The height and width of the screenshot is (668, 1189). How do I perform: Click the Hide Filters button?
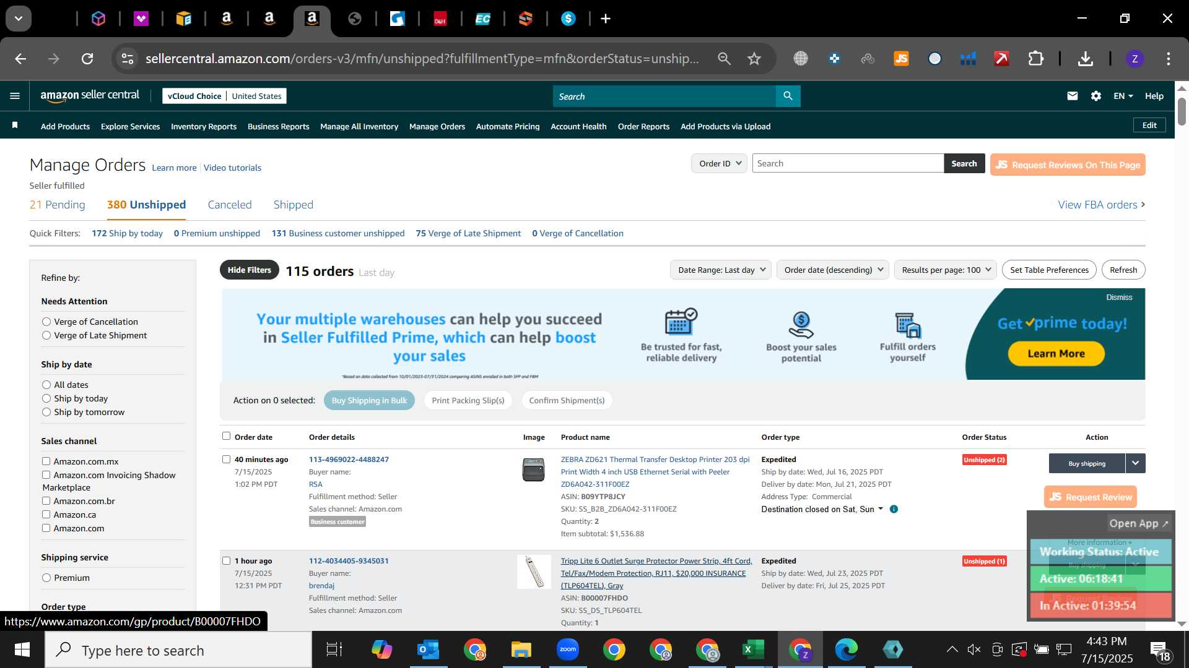click(249, 270)
